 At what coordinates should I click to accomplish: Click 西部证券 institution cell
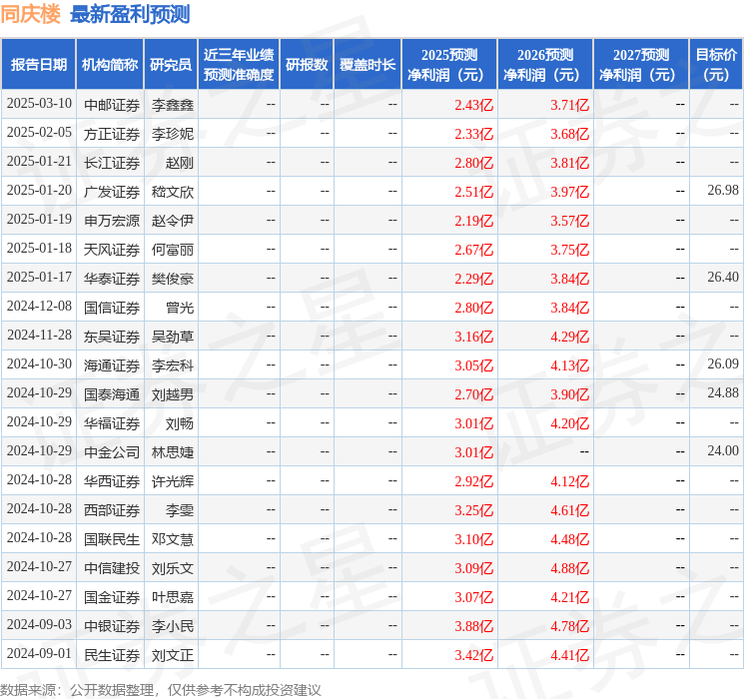click(112, 510)
